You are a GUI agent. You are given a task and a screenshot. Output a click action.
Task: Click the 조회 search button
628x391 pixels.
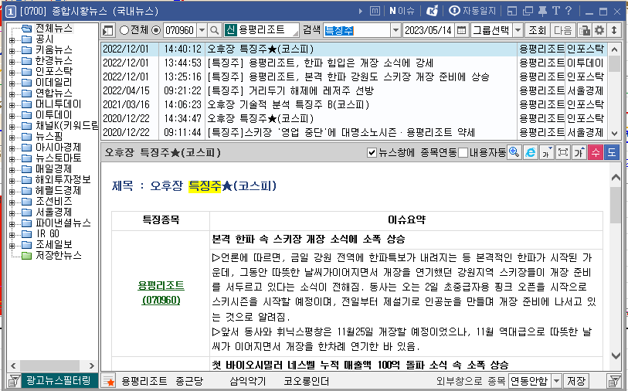(537, 30)
